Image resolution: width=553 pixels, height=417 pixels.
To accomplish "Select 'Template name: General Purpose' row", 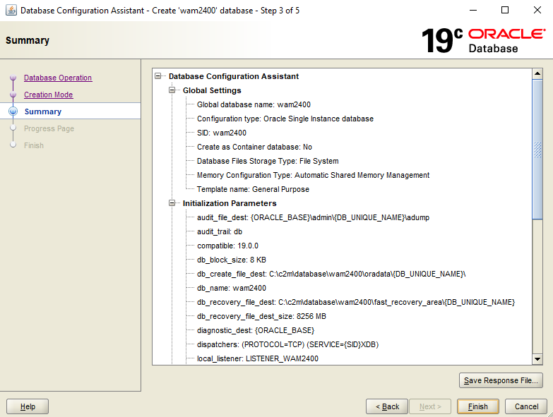I will [253, 189].
